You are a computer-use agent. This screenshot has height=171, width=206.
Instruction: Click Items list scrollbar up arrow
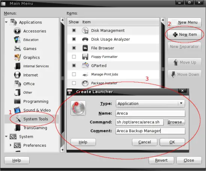tap(163, 20)
